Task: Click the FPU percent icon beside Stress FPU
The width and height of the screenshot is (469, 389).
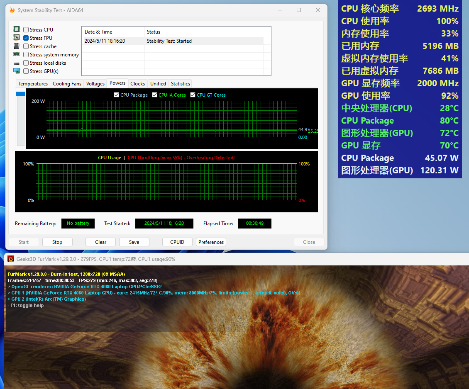Action: pyautogui.click(x=17, y=38)
